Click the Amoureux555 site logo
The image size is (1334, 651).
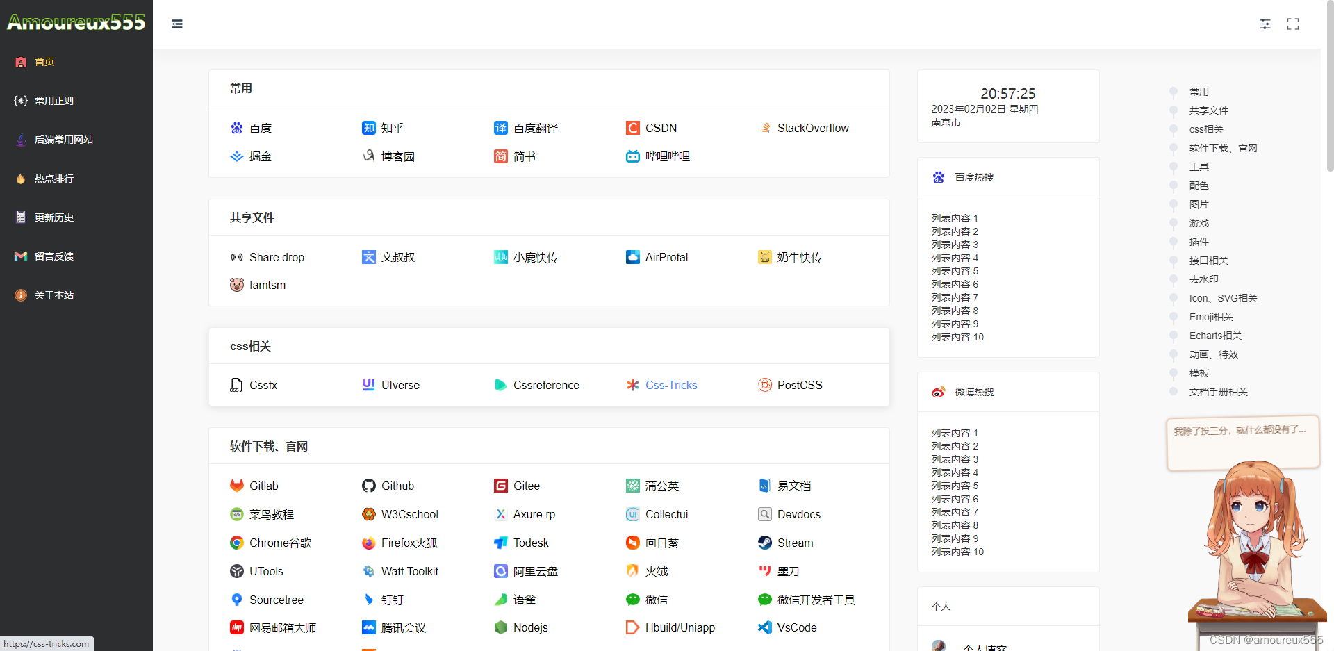(x=76, y=23)
